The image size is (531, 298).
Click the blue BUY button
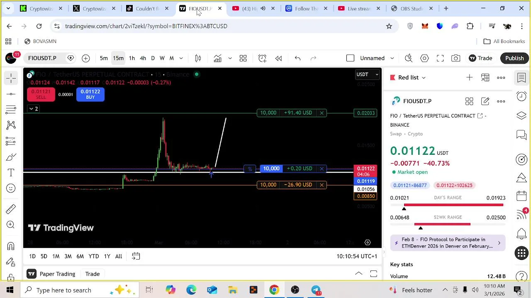90,94
